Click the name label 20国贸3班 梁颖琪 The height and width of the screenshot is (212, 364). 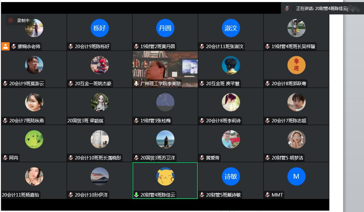[86, 121]
